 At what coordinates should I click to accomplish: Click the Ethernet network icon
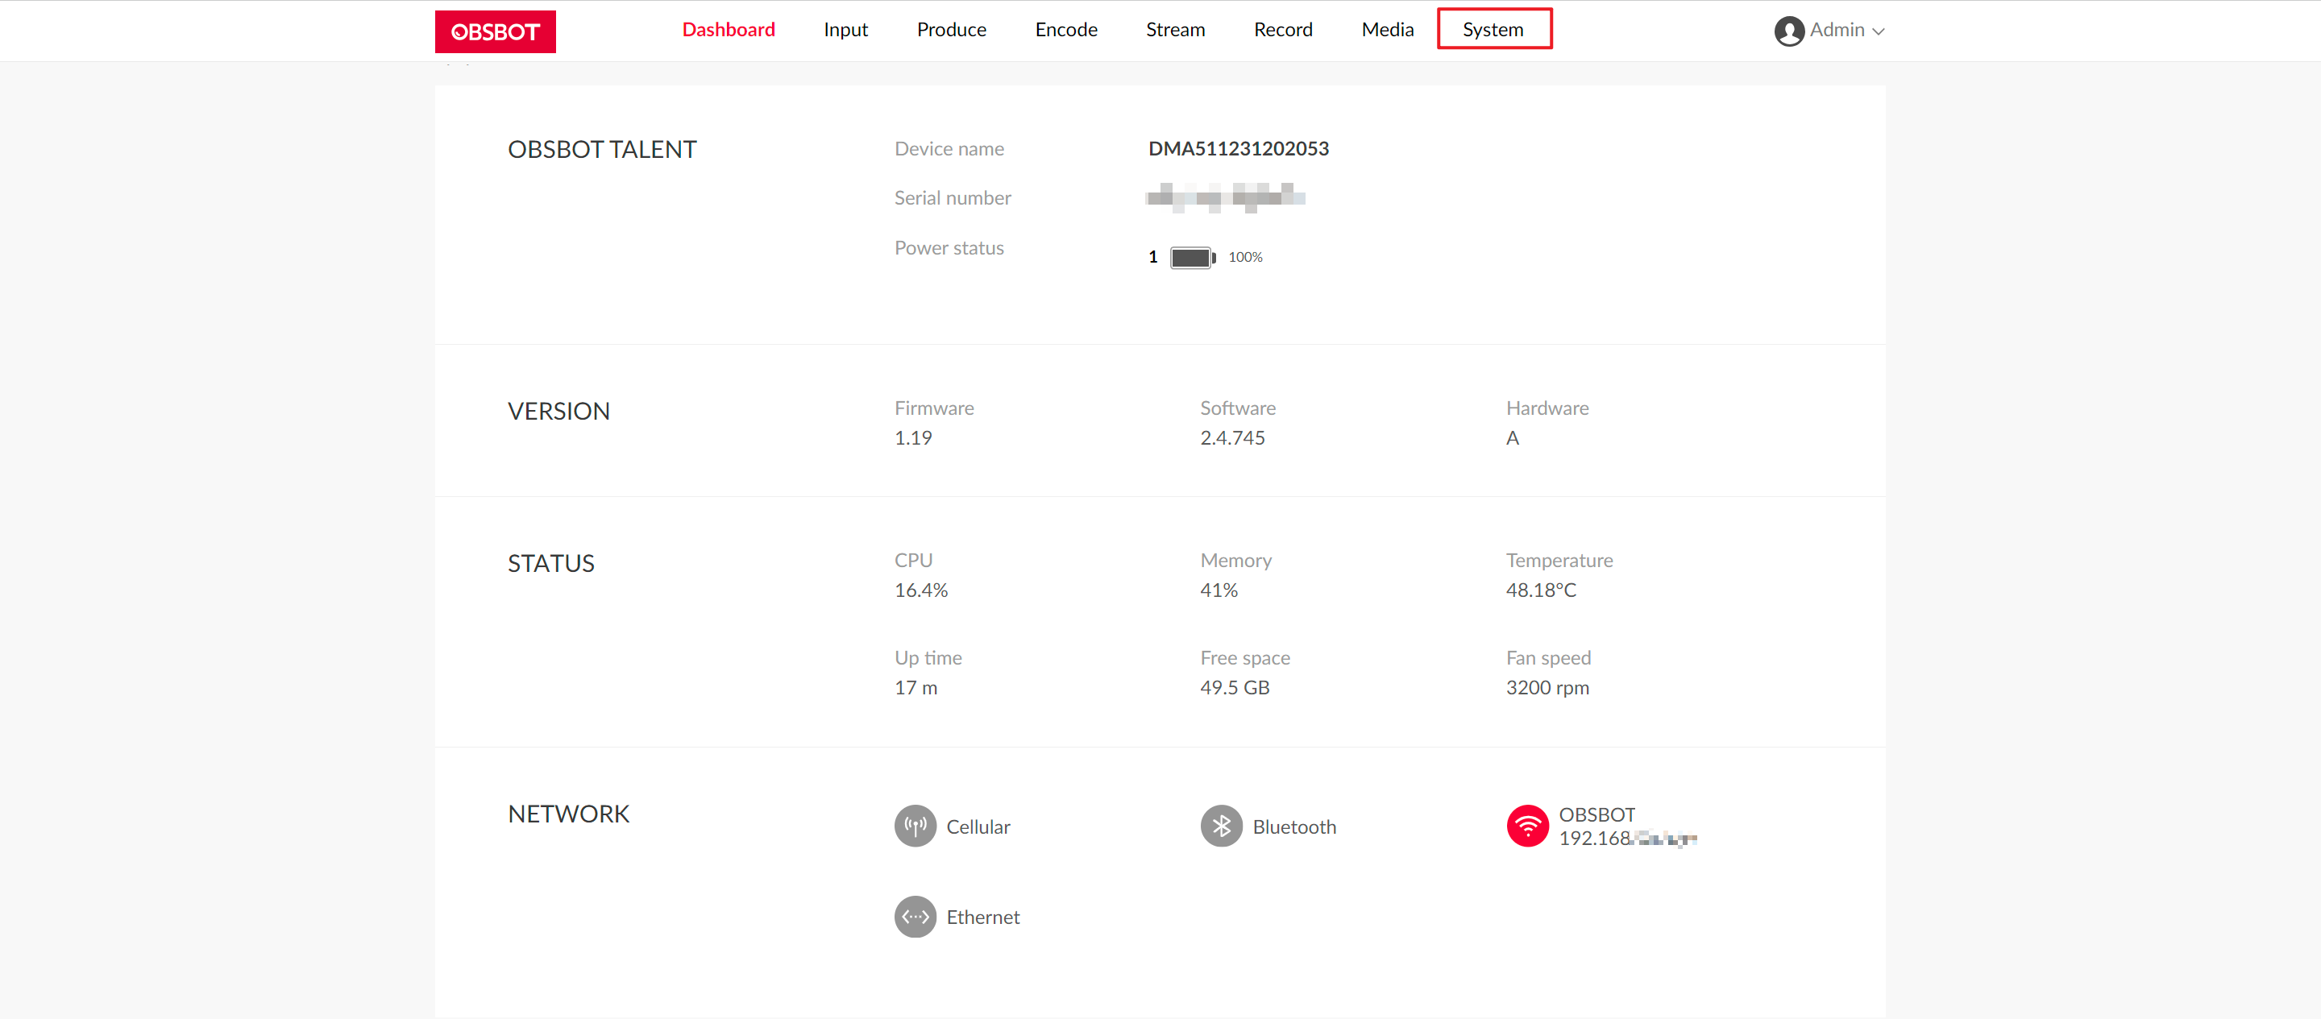[x=915, y=916]
